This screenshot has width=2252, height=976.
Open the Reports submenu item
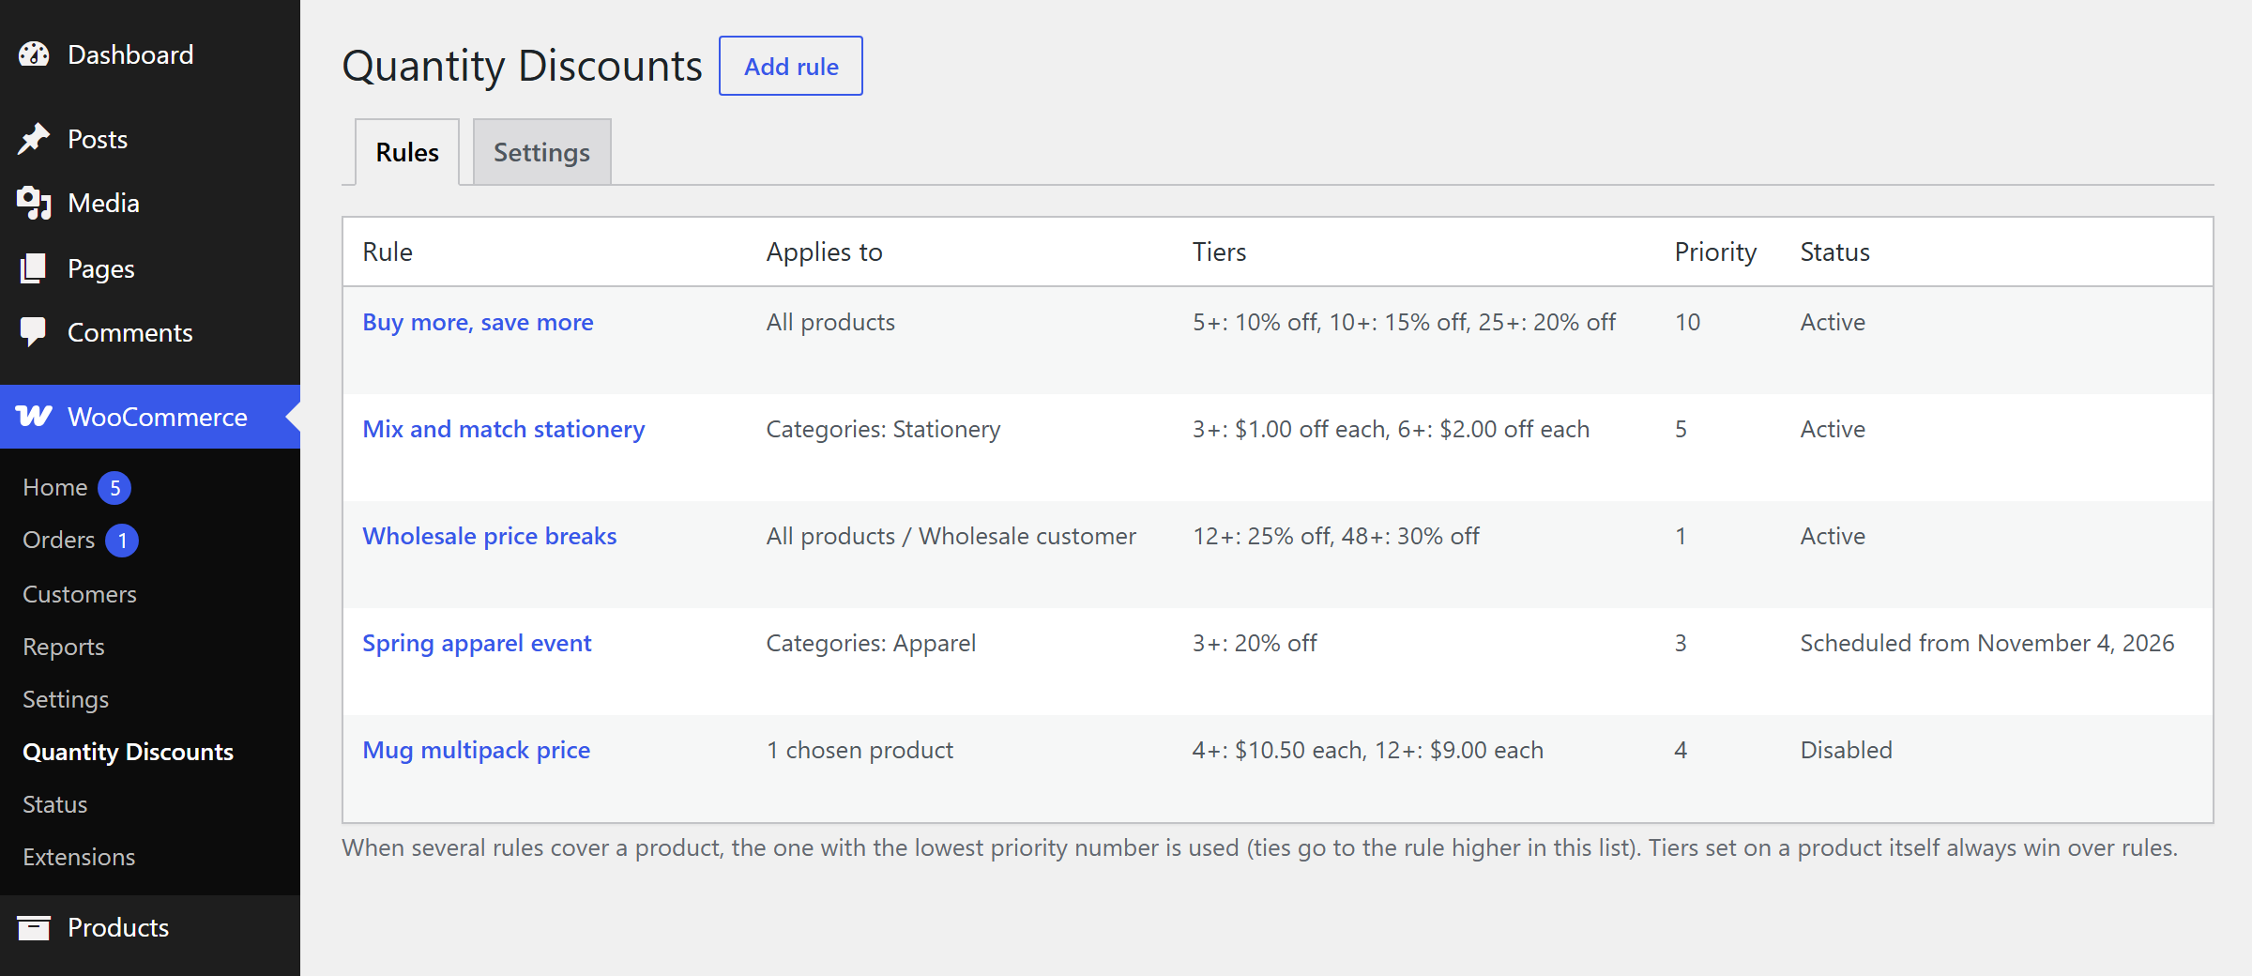pyautogui.click(x=64, y=647)
